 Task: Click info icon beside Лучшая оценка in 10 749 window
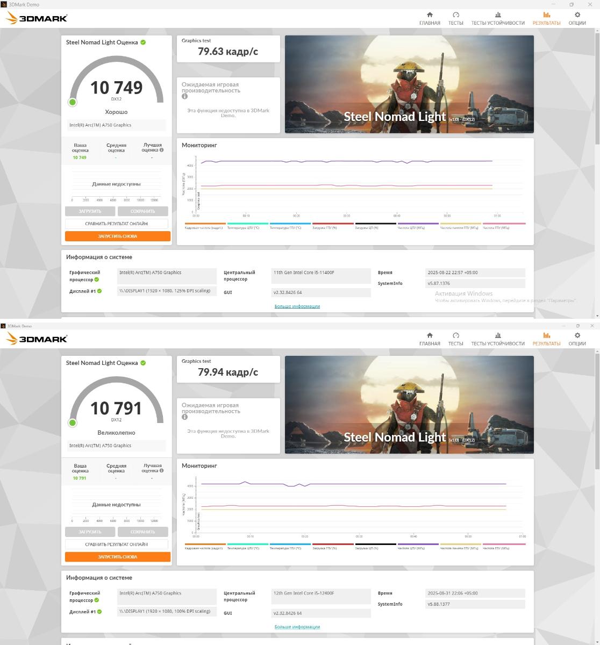[x=161, y=150]
